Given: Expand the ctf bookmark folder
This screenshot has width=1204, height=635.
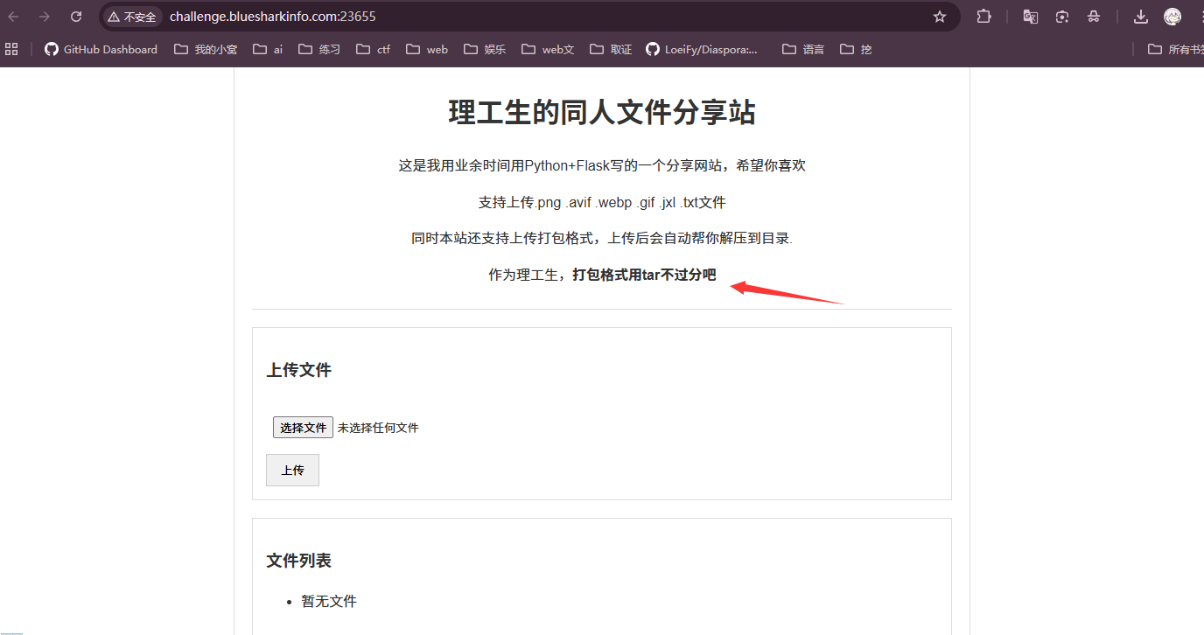Looking at the screenshot, I should [x=374, y=49].
